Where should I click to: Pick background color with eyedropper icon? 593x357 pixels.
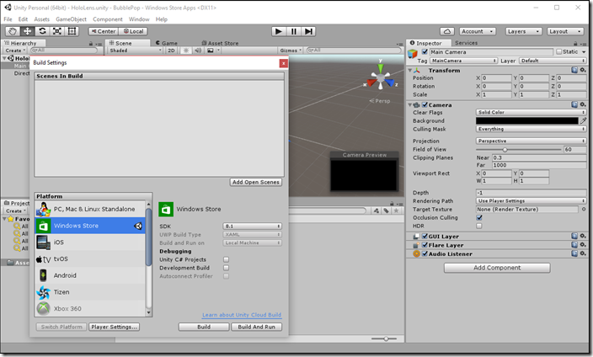point(583,120)
